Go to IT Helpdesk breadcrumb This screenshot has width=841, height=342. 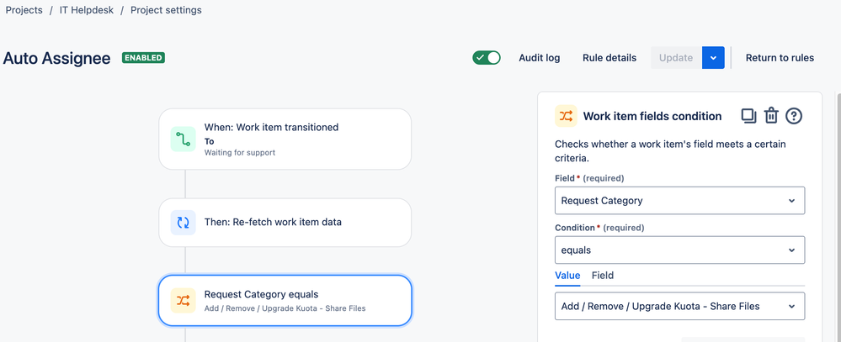tap(87, 10)
